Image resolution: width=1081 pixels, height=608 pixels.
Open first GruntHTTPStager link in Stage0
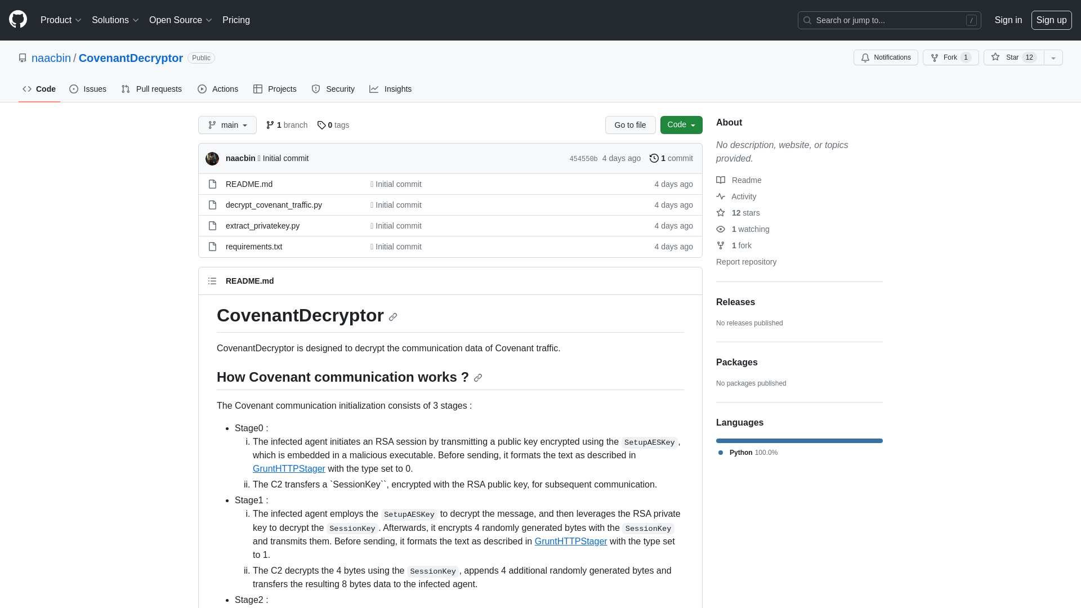pos(289,469)
